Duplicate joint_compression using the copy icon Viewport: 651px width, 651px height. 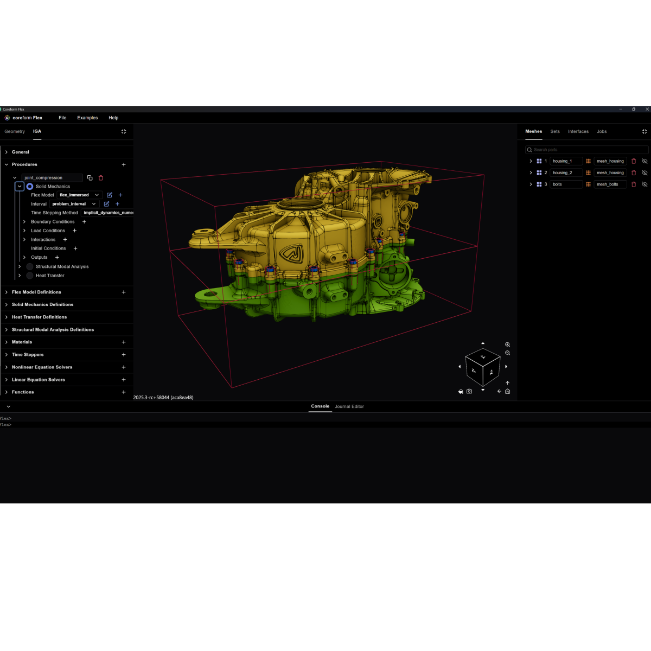90,178
